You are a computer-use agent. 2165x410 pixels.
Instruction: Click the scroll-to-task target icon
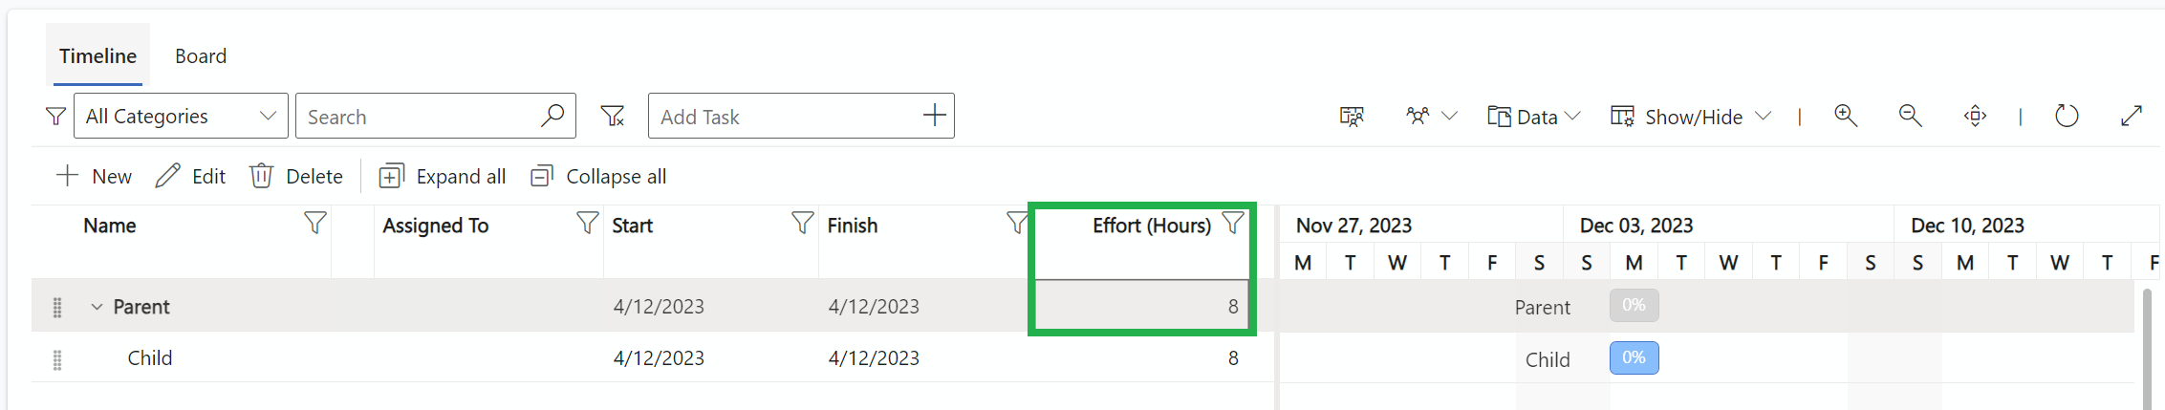[1975, 116]
